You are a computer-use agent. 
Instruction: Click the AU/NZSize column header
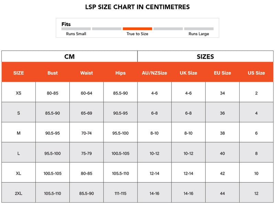click(x=154, y=73)
